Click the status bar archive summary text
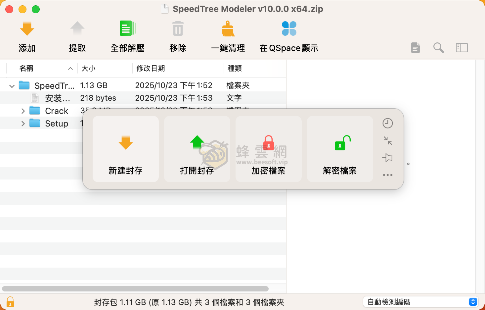The width and height of the screenshot is (485, 310). tap(189, 302)
